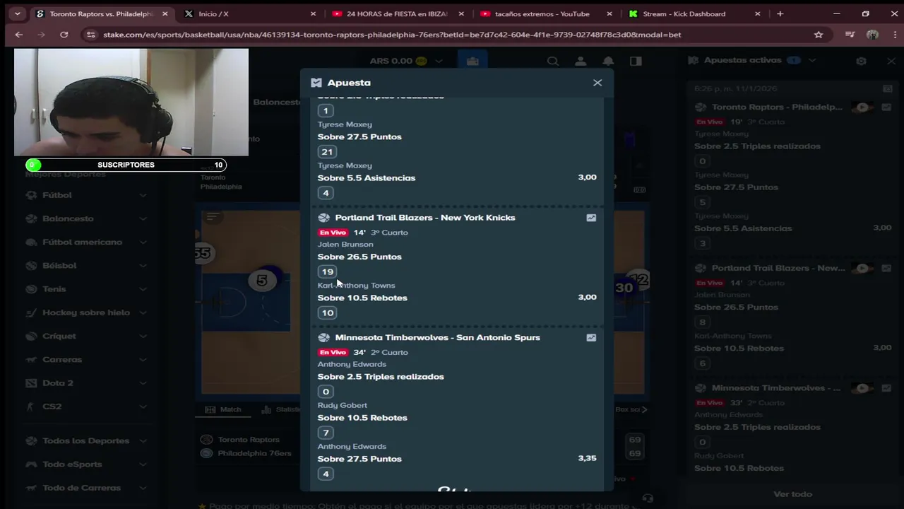View site information icon in address bar
The height and width of the screenshot is (509, 904).
90,35
